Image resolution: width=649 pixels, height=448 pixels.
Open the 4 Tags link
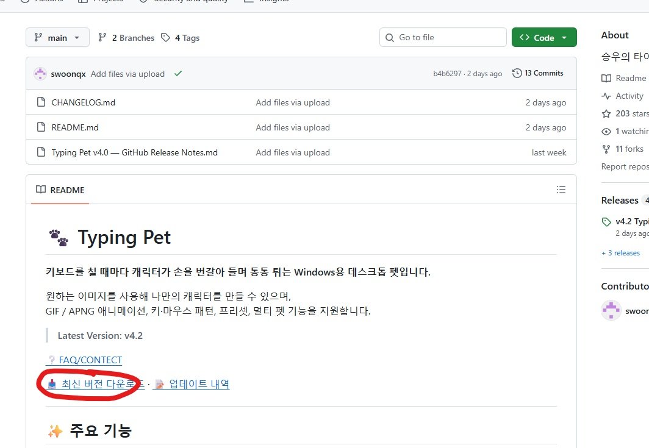click(x=187, y=38)
